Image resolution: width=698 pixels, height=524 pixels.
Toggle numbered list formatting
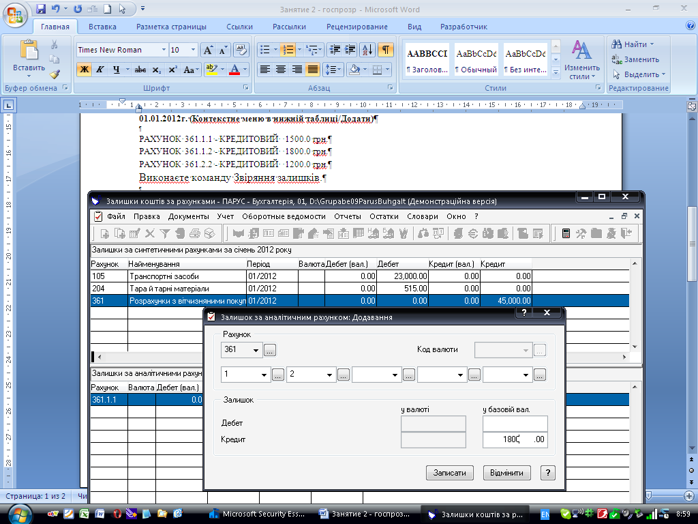[288, 50]
